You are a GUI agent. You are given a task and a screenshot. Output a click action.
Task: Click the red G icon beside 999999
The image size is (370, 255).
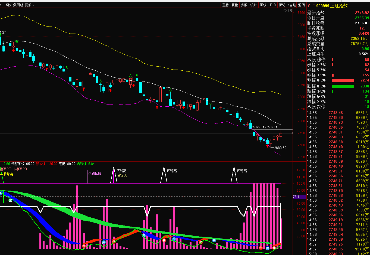(x=309, y=6)
